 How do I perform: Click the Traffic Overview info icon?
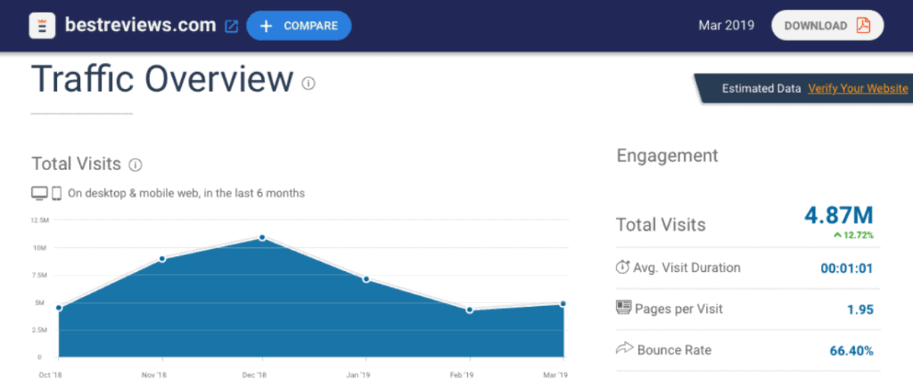point(308,84)
